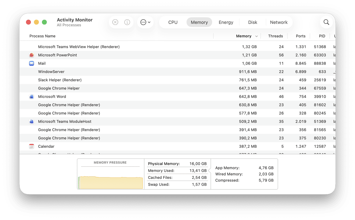The height and width of the screenshot is (220, 355).
Task: Sort by Process Name column header
Action: [42, 36]
